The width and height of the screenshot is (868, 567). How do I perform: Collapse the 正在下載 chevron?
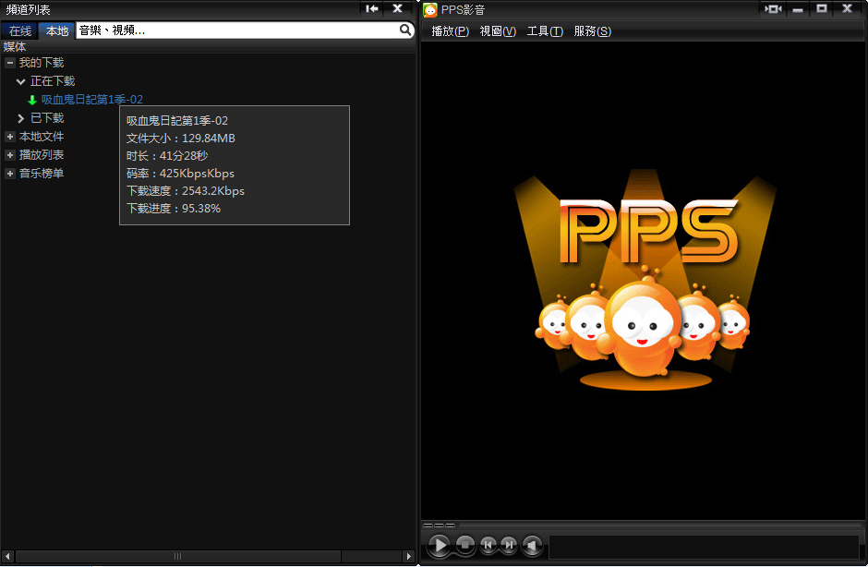(x=21, y=81)
